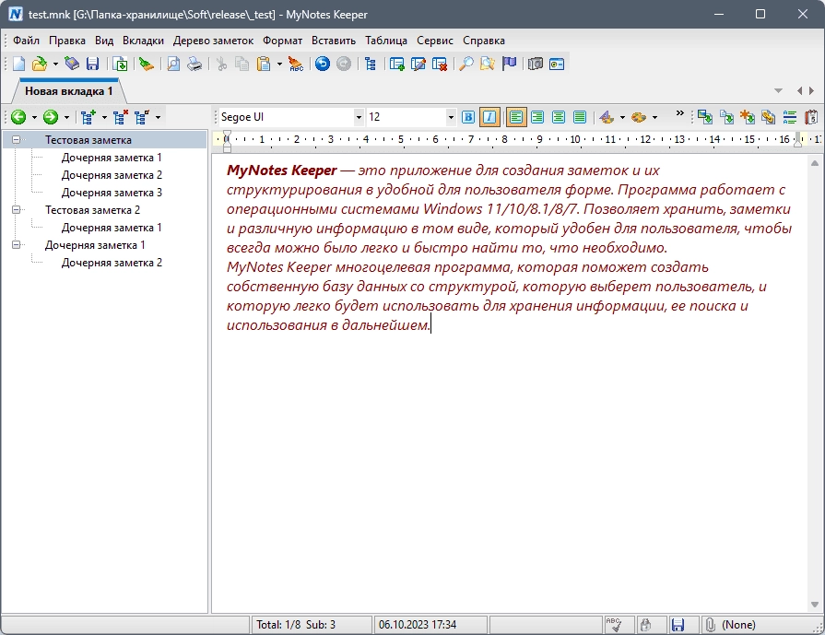
Task: Toggle bold formatting button
Action: tap(467, 117)
